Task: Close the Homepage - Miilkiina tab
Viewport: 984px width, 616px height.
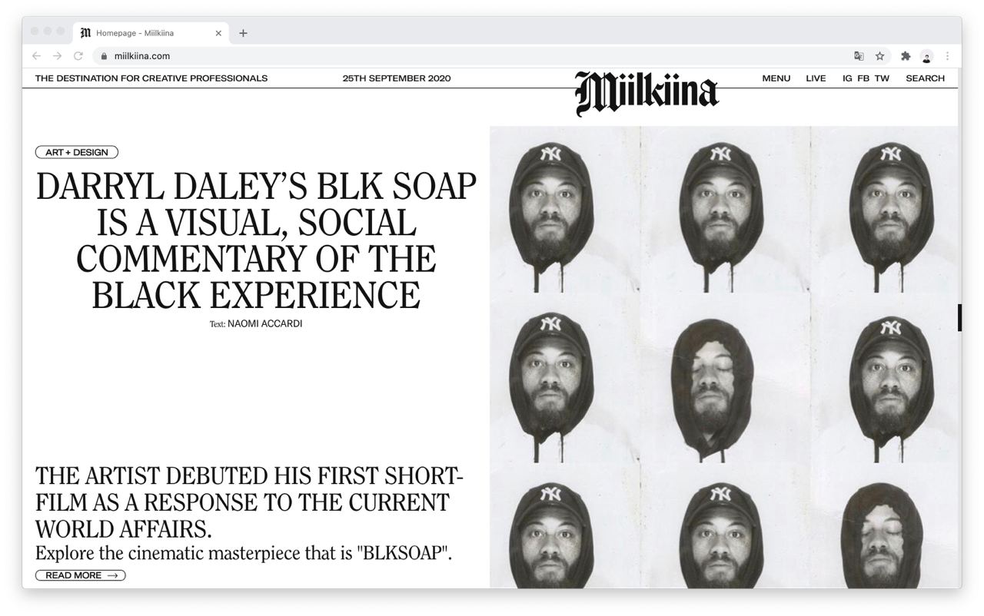Action: pyautogui.click(x=218, y=33)
